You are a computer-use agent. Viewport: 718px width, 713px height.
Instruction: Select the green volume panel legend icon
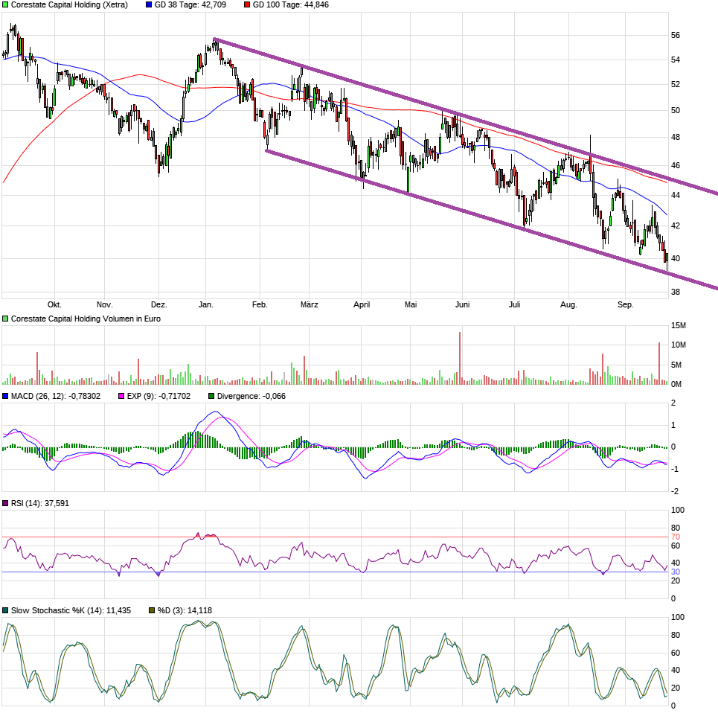(5, 317)
